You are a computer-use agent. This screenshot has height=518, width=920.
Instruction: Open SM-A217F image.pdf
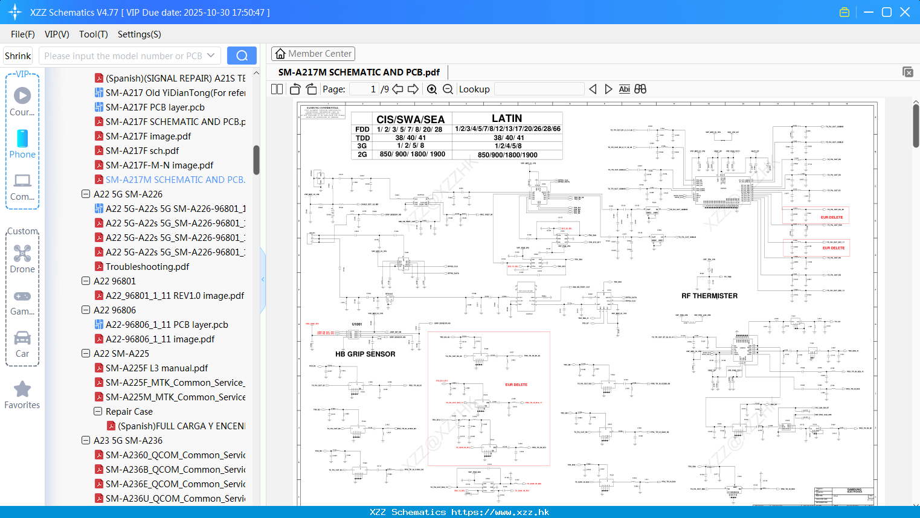coord(143,136)
